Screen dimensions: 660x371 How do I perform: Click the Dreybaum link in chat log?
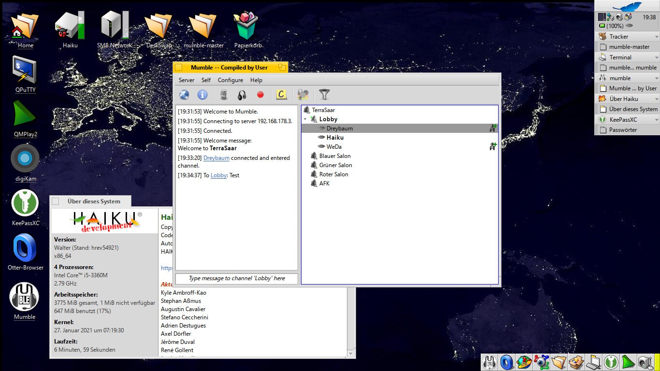[216, 158]
